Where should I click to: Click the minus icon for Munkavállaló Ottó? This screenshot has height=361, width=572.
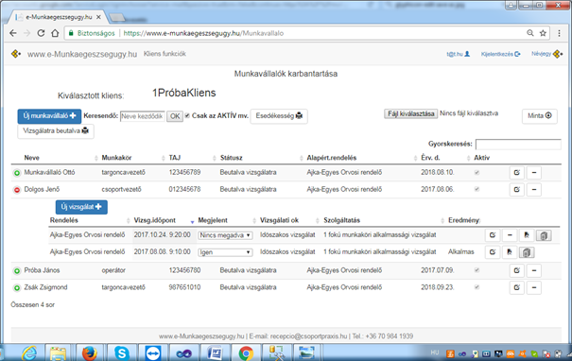point(533,173)
